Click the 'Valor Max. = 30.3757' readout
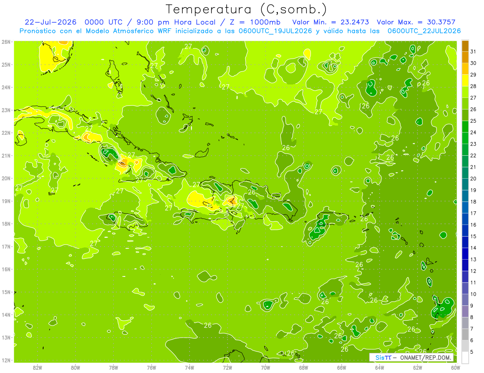 coord(417,22)
